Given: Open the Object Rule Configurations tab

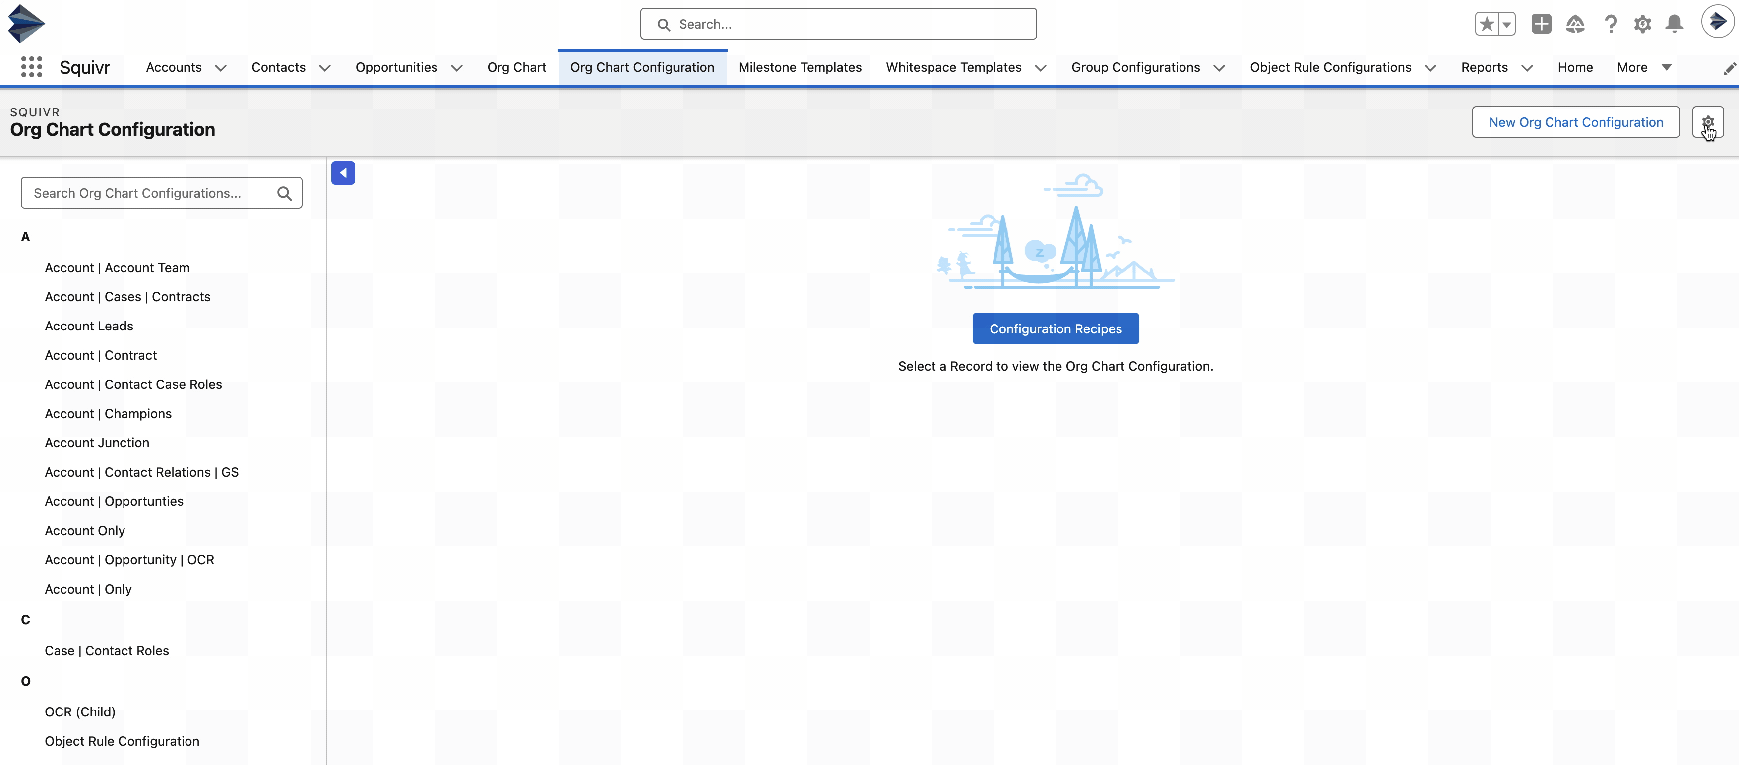Looking at the screenshot, I should [x=1330, y=67].
